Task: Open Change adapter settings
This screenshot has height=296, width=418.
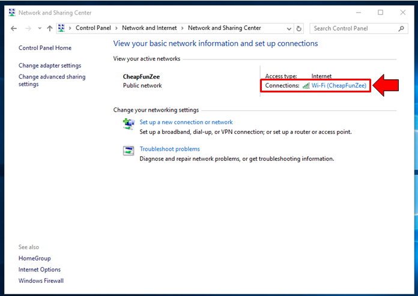Action: click(x=50, y=65)
